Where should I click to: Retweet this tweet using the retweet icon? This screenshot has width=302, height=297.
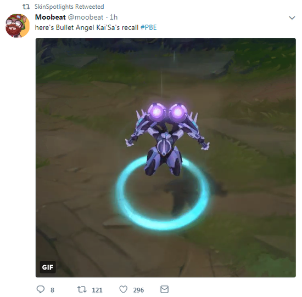82,289
